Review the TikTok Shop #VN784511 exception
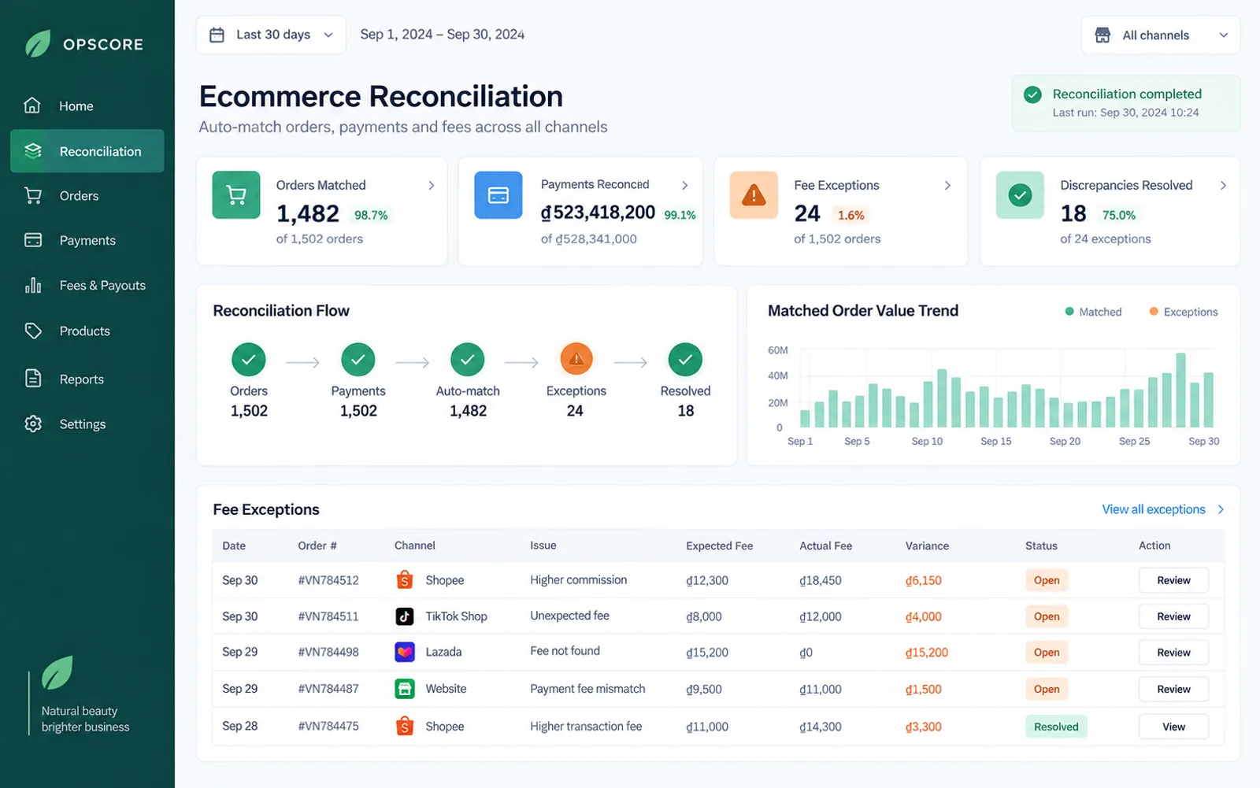Screen dimensions: 1260x788 click(1173, 616)
